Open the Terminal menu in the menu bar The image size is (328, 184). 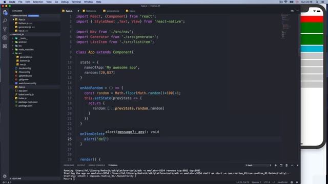point(76,2)
